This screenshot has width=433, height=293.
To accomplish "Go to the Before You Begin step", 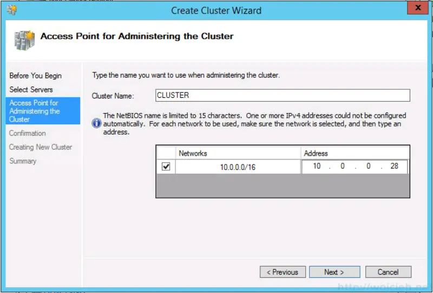I will pyautogui.click(x=36, y=76).
